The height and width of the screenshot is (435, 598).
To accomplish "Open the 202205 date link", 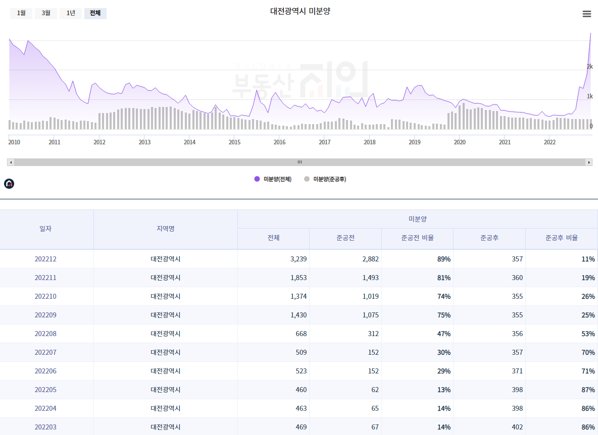I will coord(45,390).
